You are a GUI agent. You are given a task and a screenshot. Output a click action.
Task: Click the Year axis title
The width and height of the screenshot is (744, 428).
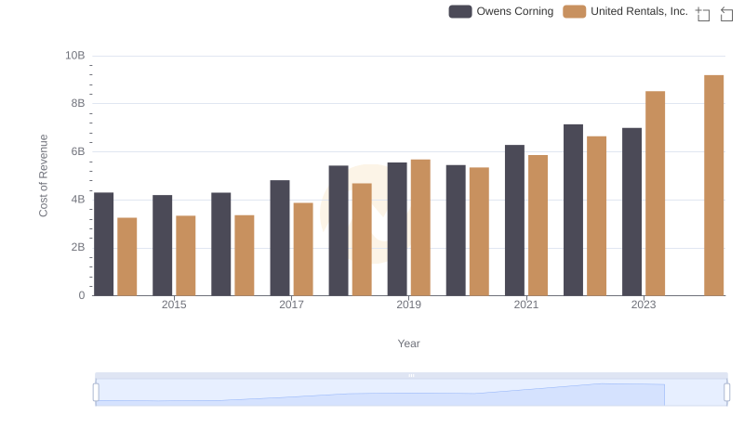408,344
